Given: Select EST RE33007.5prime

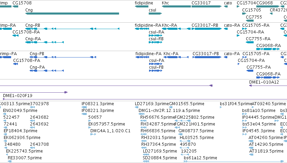Looking at the screenshot, I should point(9,161).
